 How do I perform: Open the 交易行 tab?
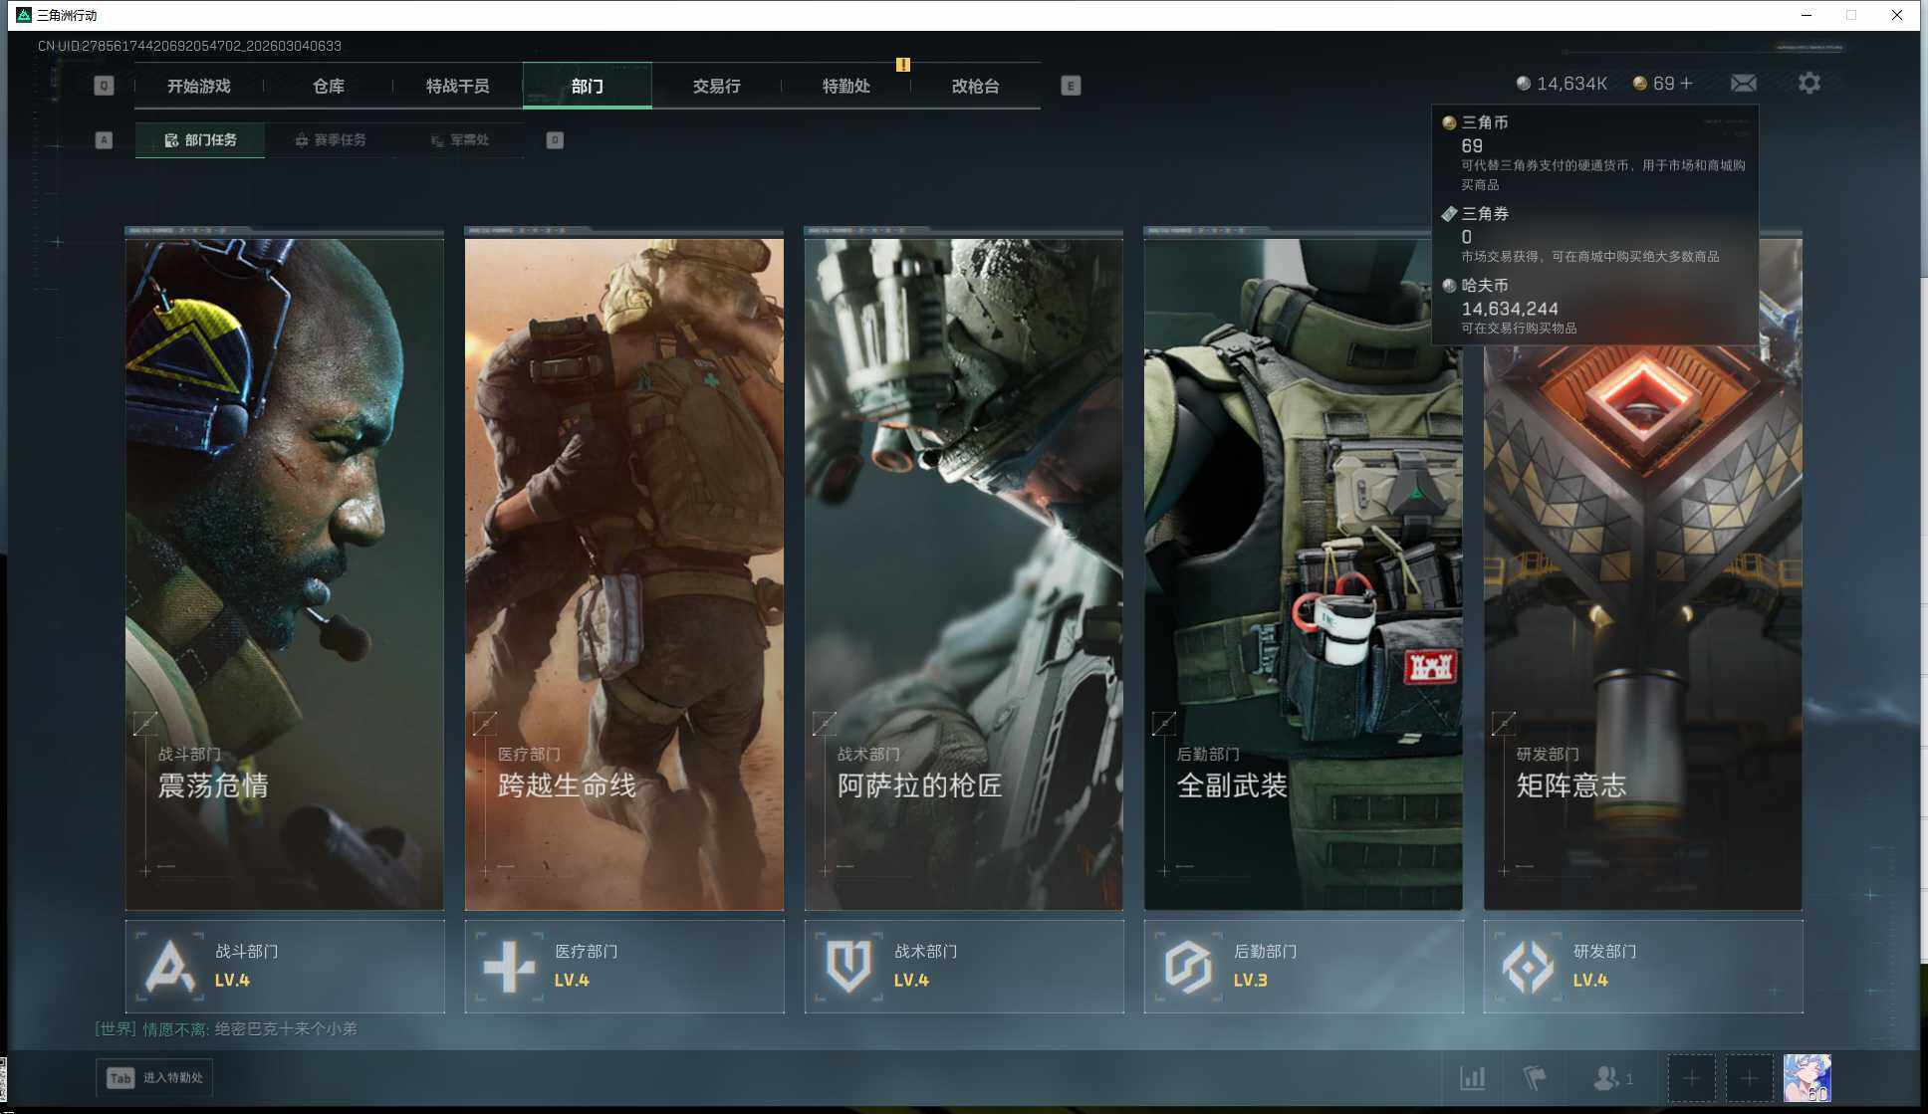click(716, 86)
